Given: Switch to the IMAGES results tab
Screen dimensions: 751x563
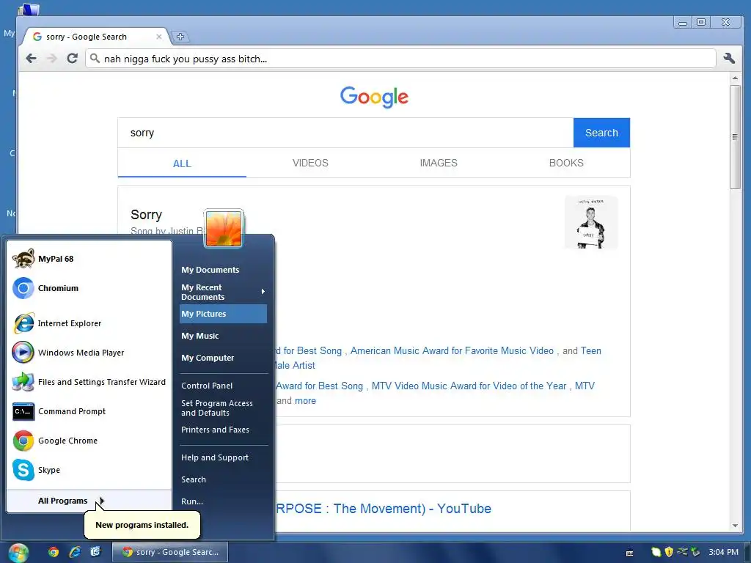Looking at the screenshot, I should point(439,163).
